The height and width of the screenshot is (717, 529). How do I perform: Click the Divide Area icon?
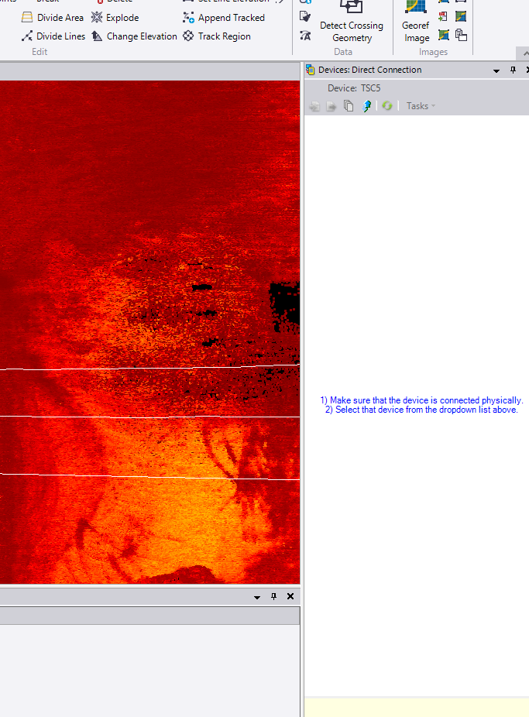tap(27, 17)
